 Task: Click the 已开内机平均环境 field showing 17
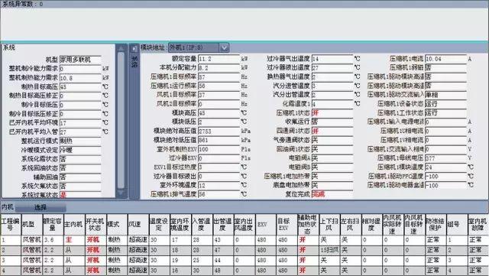click(80, 122)
